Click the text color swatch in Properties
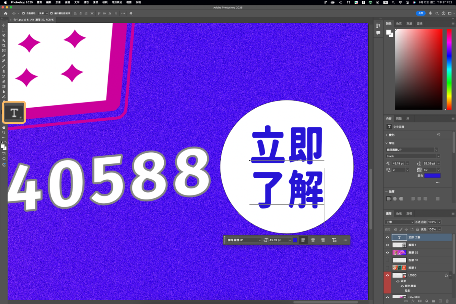The width and height of the screenshot is (456, 304). click(x=432, y=176)
